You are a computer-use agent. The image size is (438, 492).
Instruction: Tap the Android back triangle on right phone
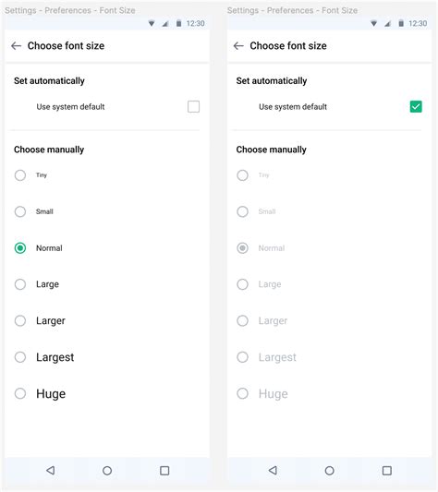[x=273, y=470]
